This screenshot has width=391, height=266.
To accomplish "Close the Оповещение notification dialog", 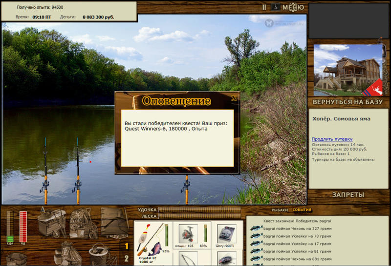I will click(x=234, y=98).
